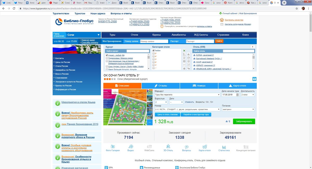Reload the page with the refresh icon
The image size is (312, 169).
point(14,8)
